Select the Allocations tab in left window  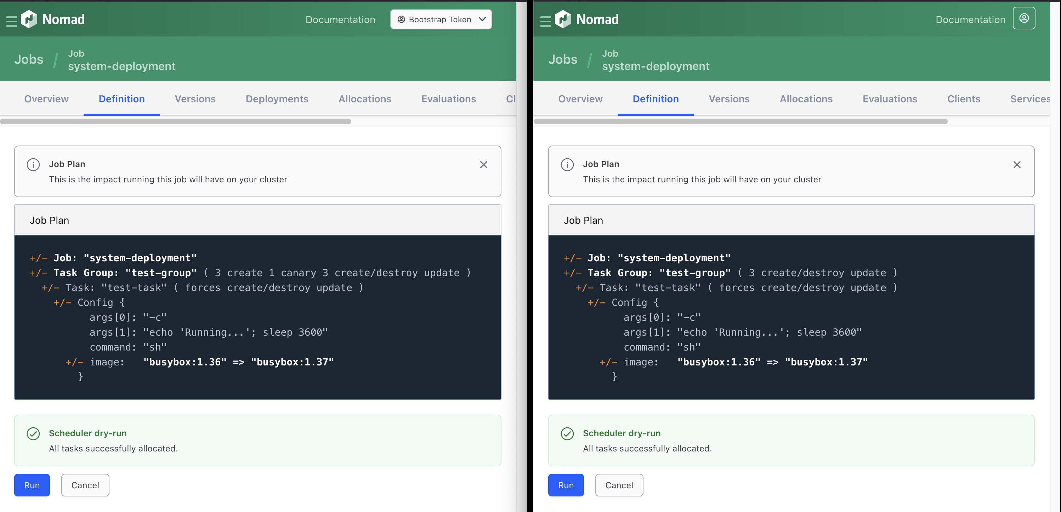pos(364,99)
